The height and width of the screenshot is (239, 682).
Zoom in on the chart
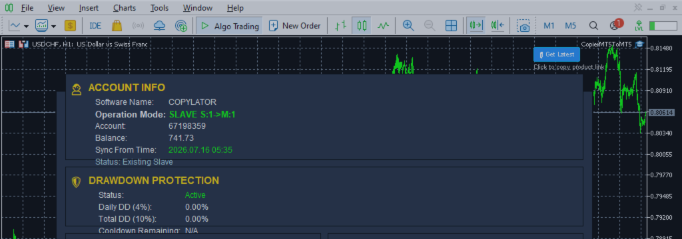pos(408,26)
